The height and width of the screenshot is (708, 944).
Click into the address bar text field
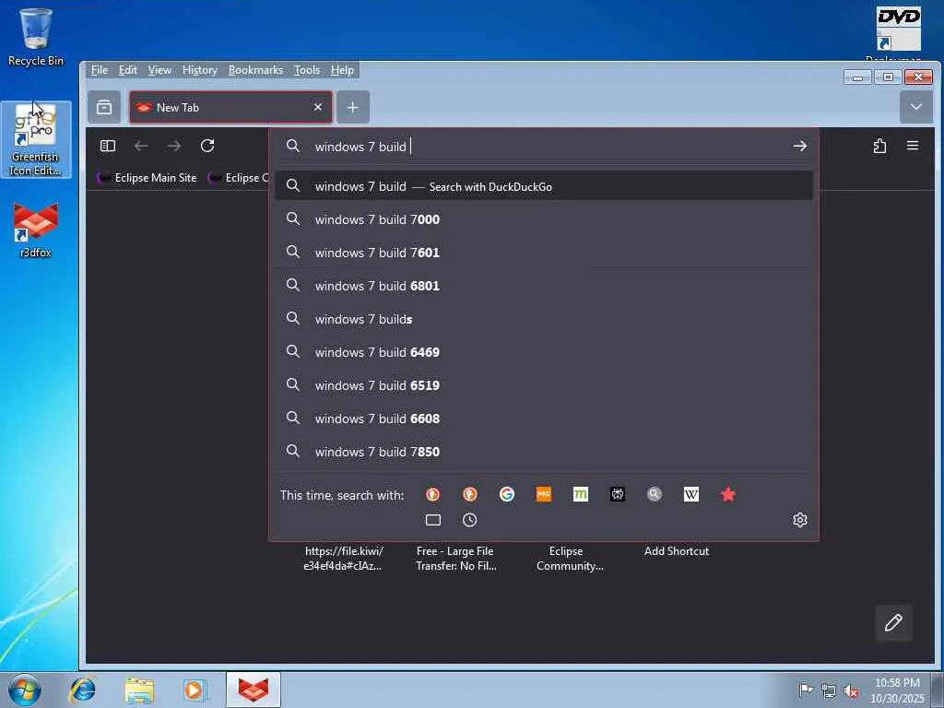(x=545, y=147)
